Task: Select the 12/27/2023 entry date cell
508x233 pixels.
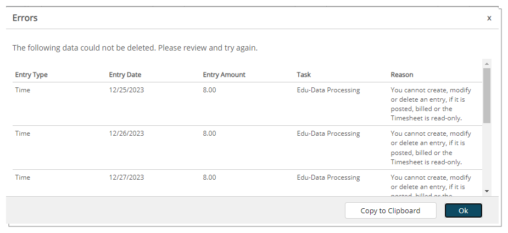Action: pos(126,177)
